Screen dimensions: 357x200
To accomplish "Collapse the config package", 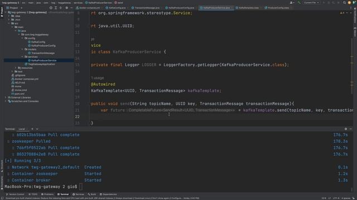I will (x=22, y=38).
